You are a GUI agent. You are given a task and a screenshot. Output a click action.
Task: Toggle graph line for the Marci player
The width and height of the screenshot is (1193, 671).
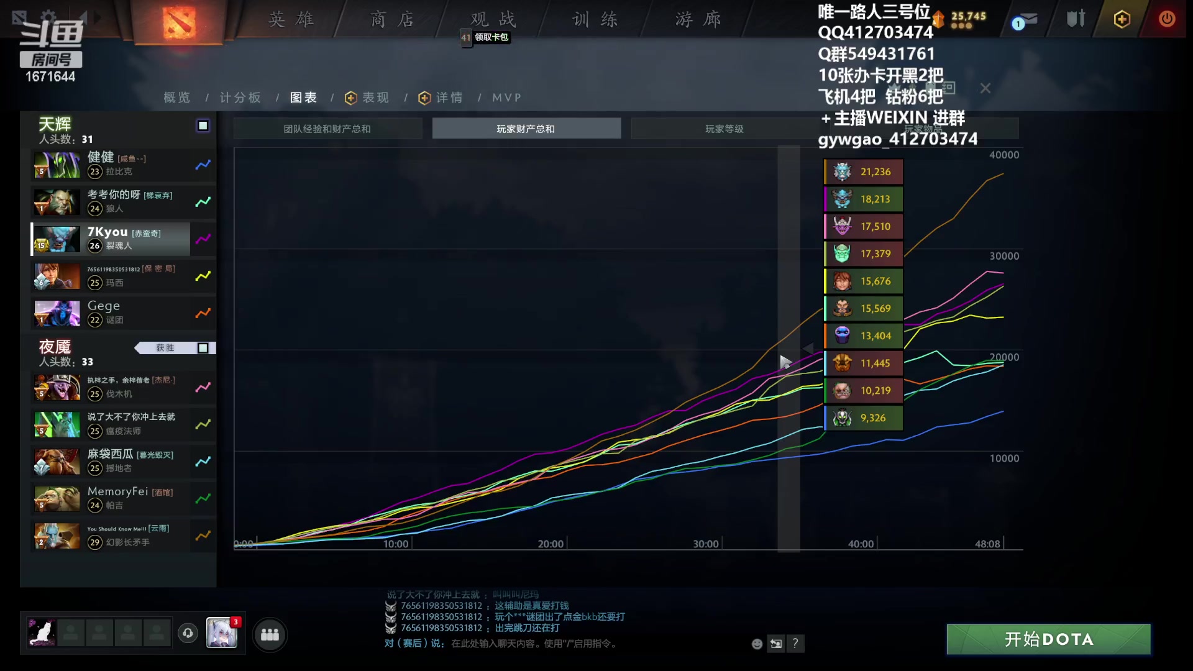(203, 276)
